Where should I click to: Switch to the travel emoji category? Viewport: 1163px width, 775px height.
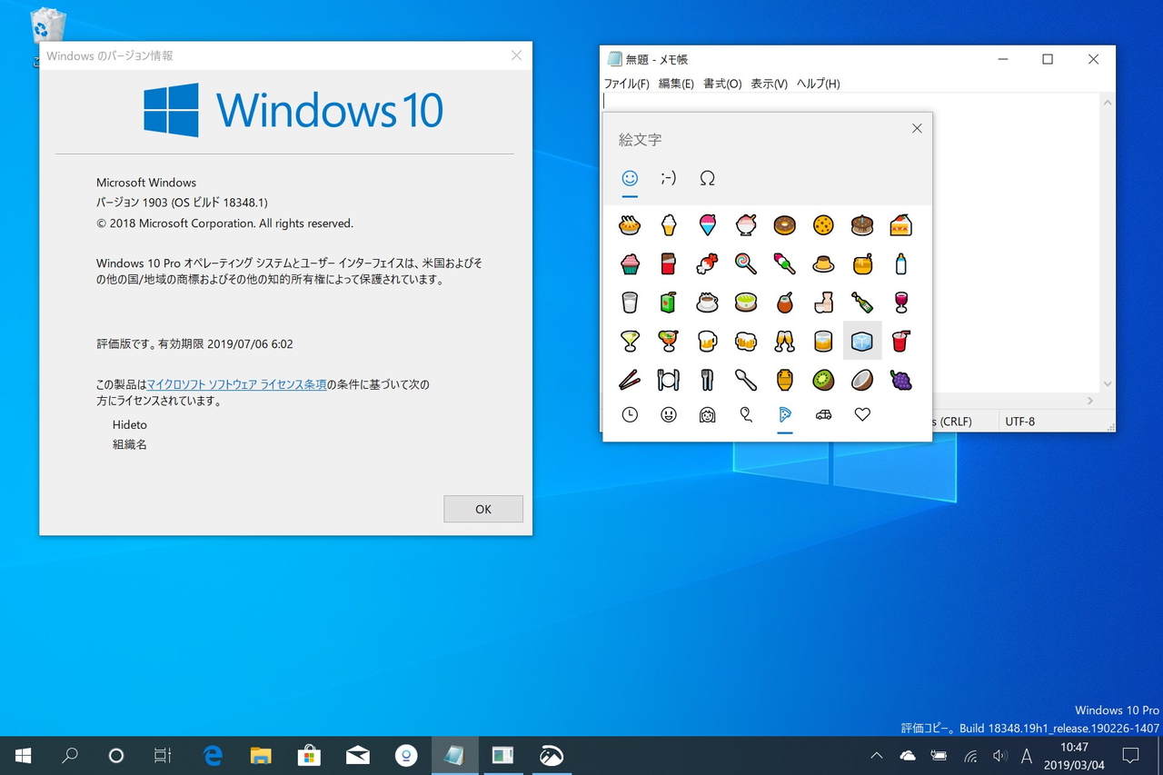(x=823, y=414)
